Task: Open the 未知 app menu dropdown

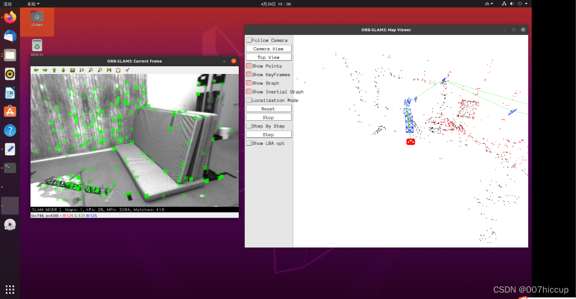Action: (33, 4)
